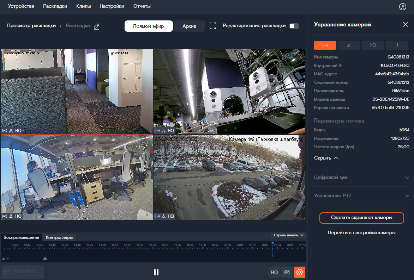
Task: Click the network icon on the corridor camera tile
Action: [11, 131]
